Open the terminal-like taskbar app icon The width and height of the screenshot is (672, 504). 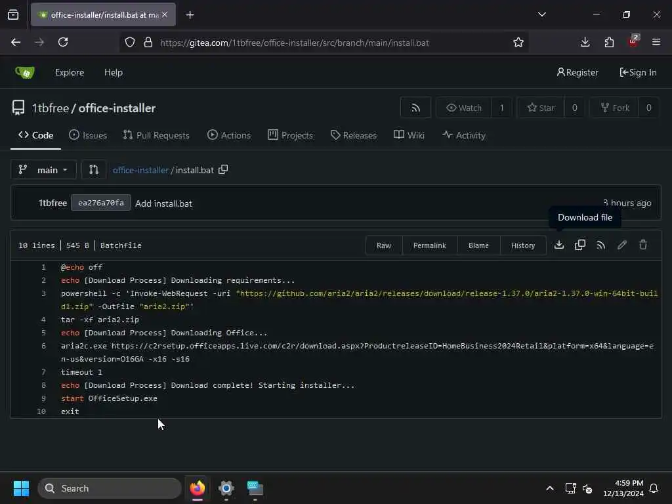click(255, 488)
